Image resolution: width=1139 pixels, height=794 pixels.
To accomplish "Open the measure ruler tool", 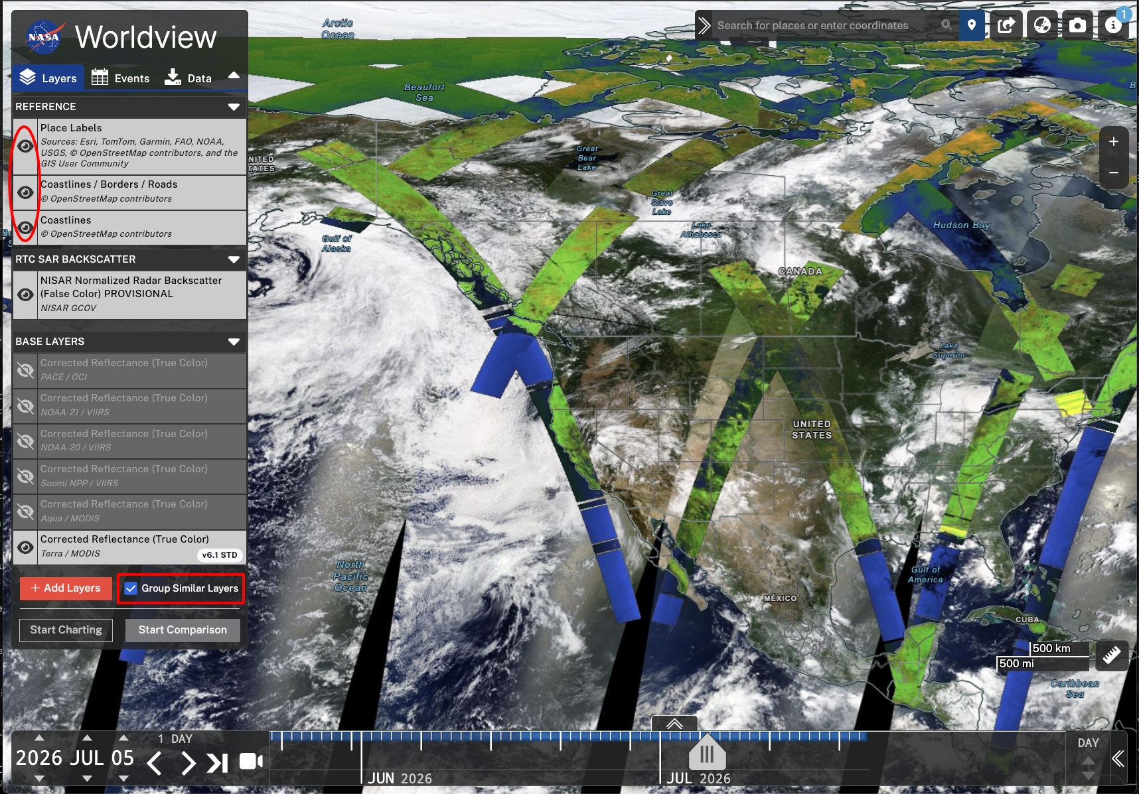I will [x=1112, y=655].
